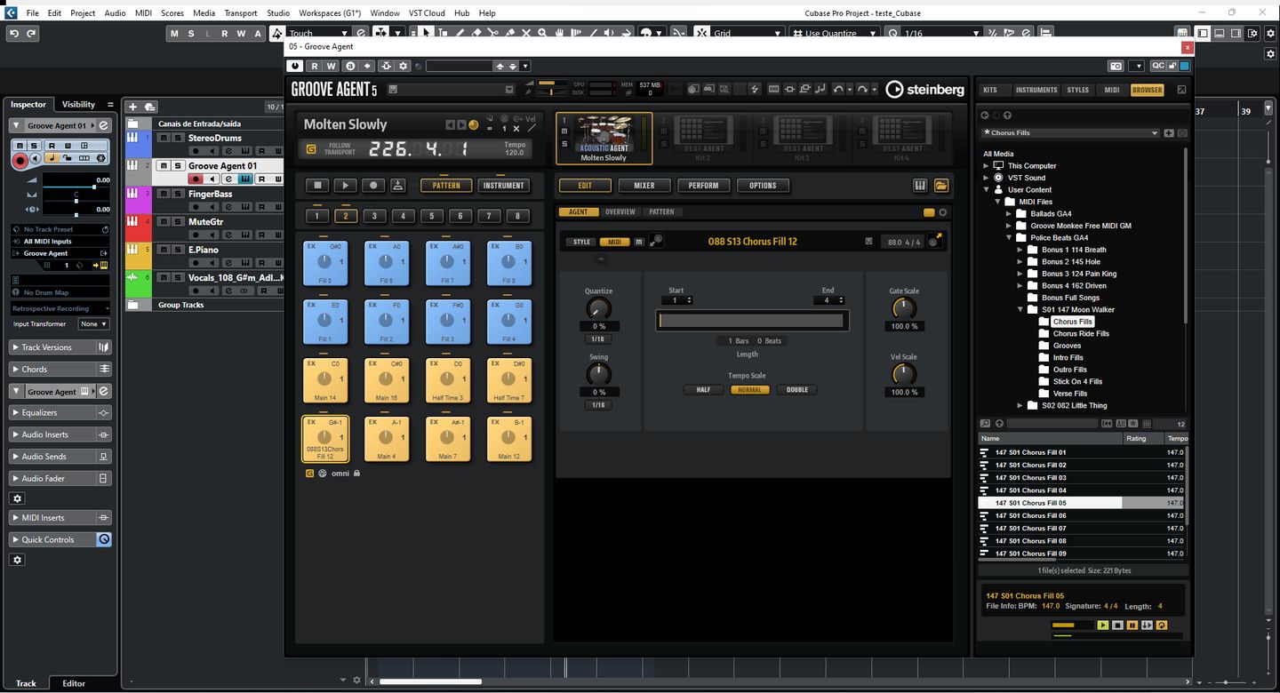This screenshot has width=1280, height=693.
Task: Select the Instrument pad mode button
Action: click(504, 186)
